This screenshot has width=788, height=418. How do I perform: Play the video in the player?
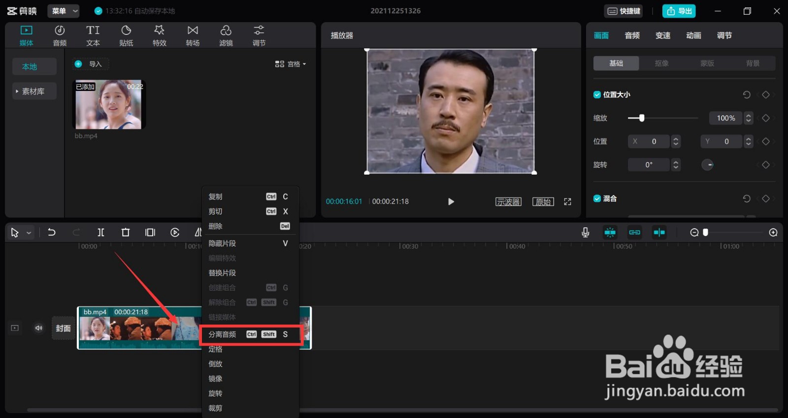[x=451, y=202]
